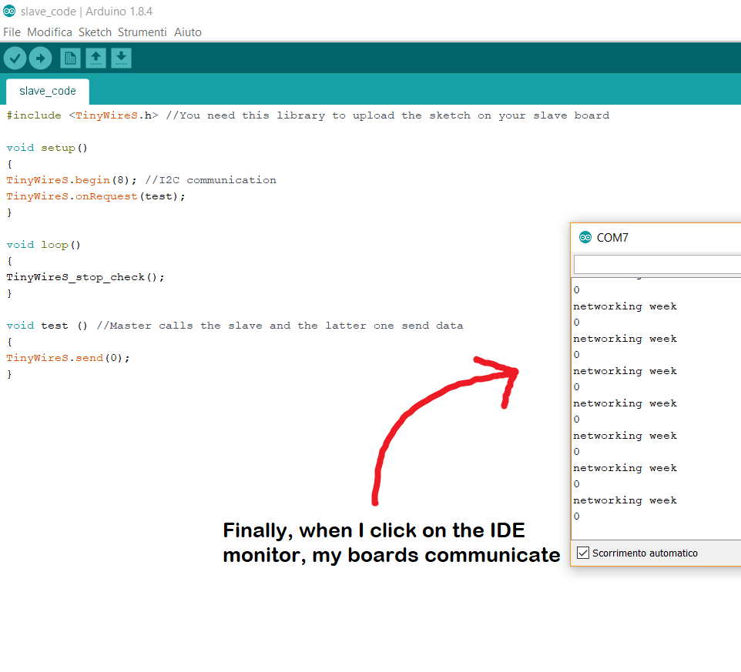The width and height of the screenshot is (741, 672).
Task: Open the Modifica menu
Action: pyautogui.click(x=49, y=32)
